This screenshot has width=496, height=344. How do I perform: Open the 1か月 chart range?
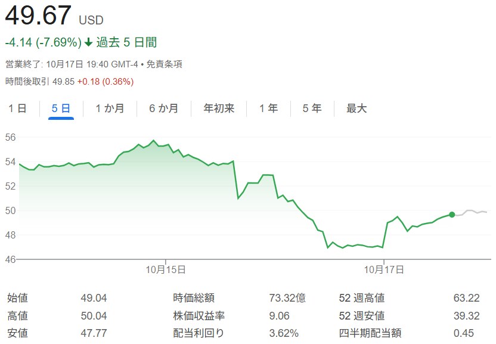click(x=110, y=109)
